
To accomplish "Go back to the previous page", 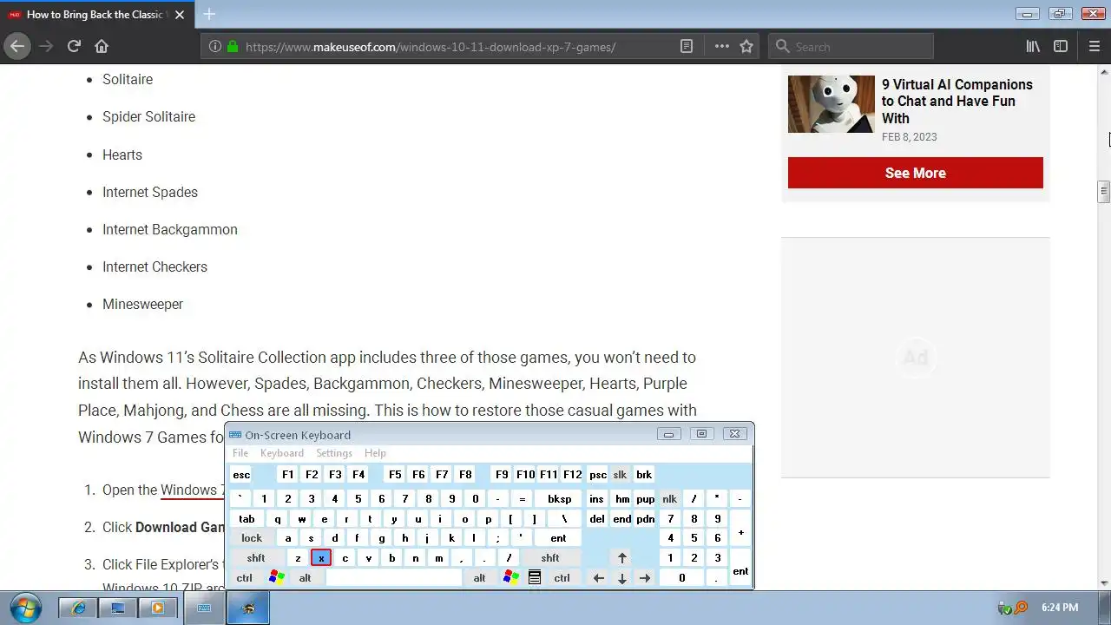I will click(17, 46).
